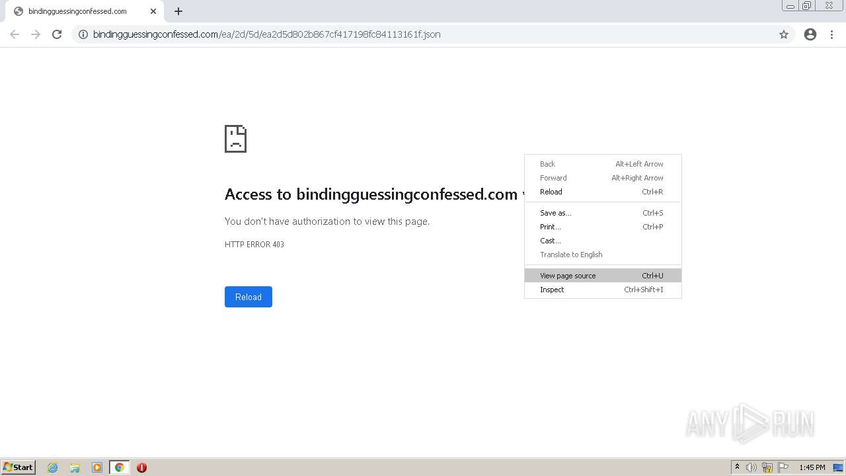This screenshot has width=846, height=476.
Task: Click the address bar URL
Action: pyautogui.click(x=267, y=34)
